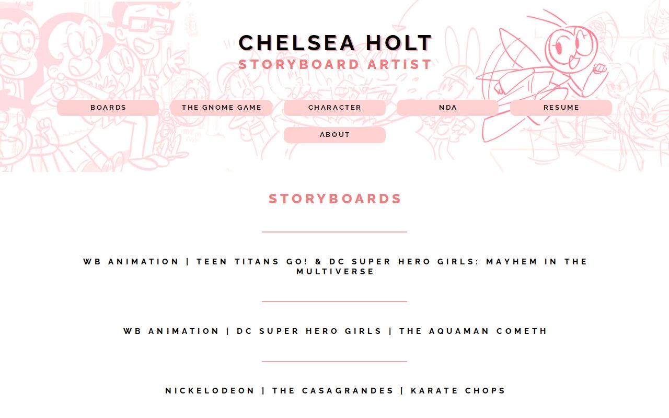Click the Storyboards section heading

pos(335,199)
